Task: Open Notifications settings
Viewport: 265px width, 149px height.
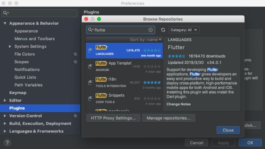Action: click(27, 69)
